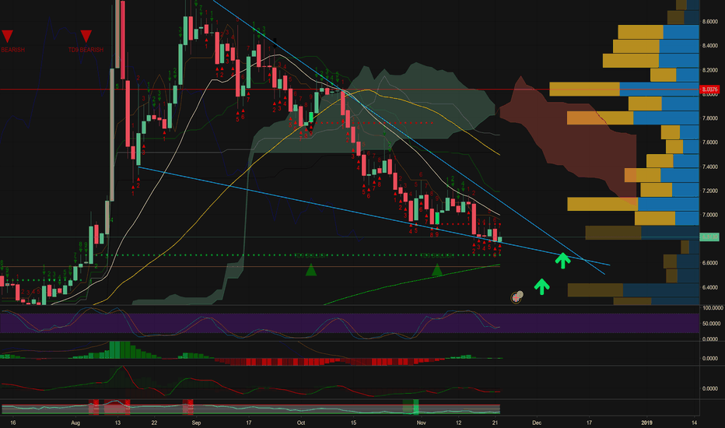Click the Dec date on time axis
The width and height of the screenshot is (725, 428).
(537, 423)
